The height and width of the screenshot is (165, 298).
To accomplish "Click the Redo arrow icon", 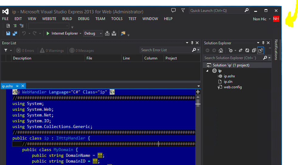I will click(35, 33).
